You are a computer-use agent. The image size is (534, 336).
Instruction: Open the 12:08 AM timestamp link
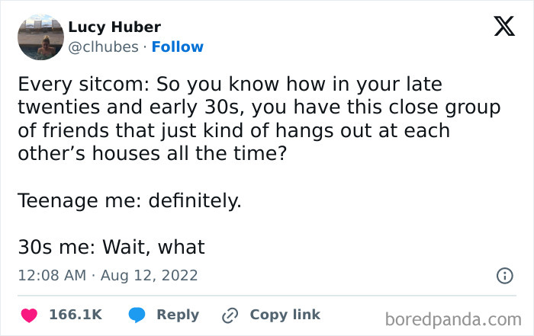tap(51, 275)
